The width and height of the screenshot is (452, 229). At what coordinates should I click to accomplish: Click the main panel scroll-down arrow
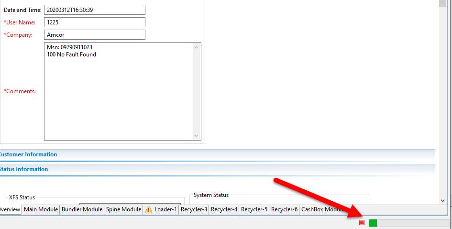(442, 201)
